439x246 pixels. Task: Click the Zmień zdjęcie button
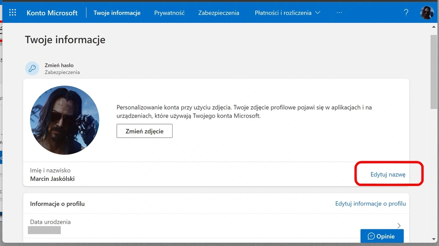point(144,131)
